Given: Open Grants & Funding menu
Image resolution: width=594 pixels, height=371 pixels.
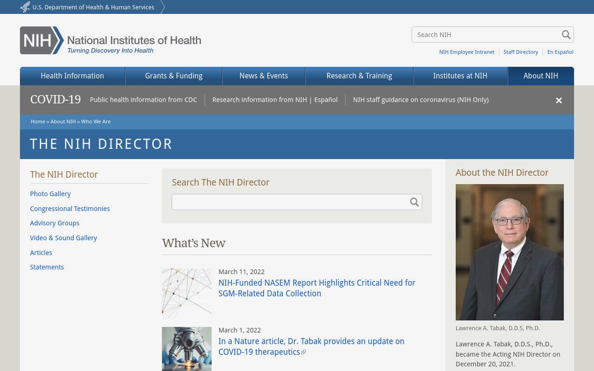Looking at the screenshot, I should tap(174, 76).
